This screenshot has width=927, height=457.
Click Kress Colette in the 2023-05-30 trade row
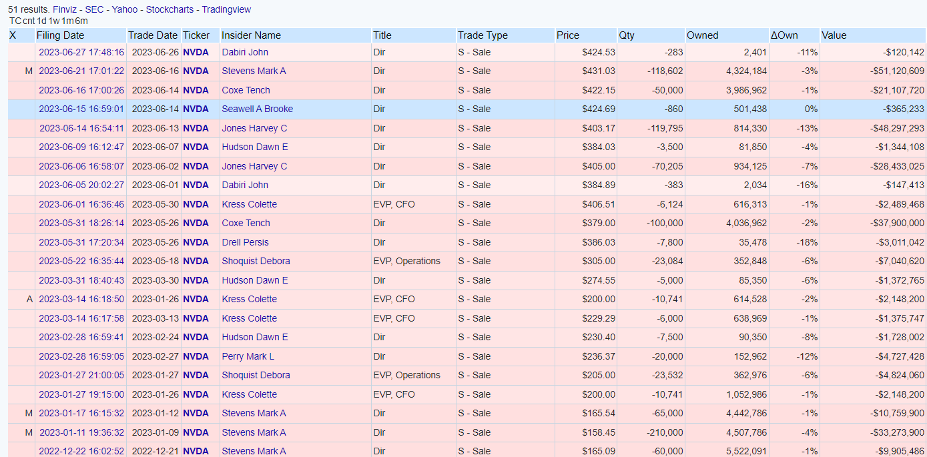tap(250, 204)
